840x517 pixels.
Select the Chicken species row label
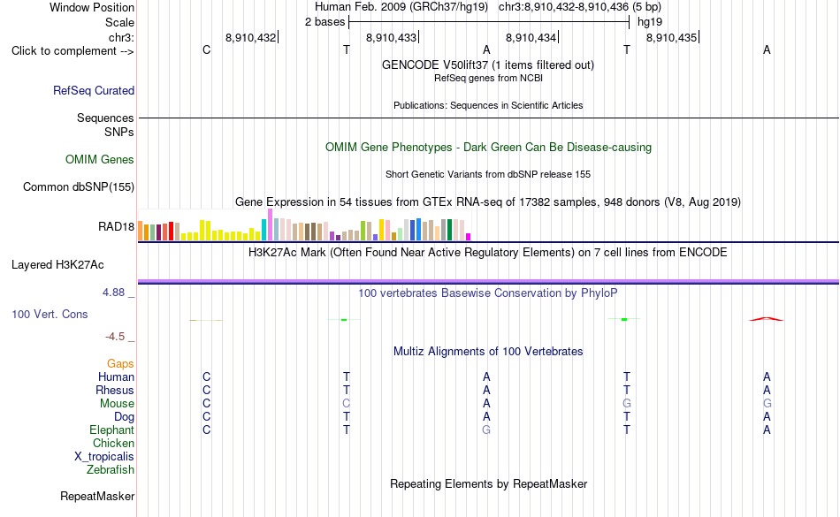[113, 443]
